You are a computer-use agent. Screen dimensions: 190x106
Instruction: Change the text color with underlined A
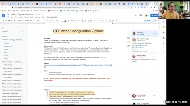(66, 21)
